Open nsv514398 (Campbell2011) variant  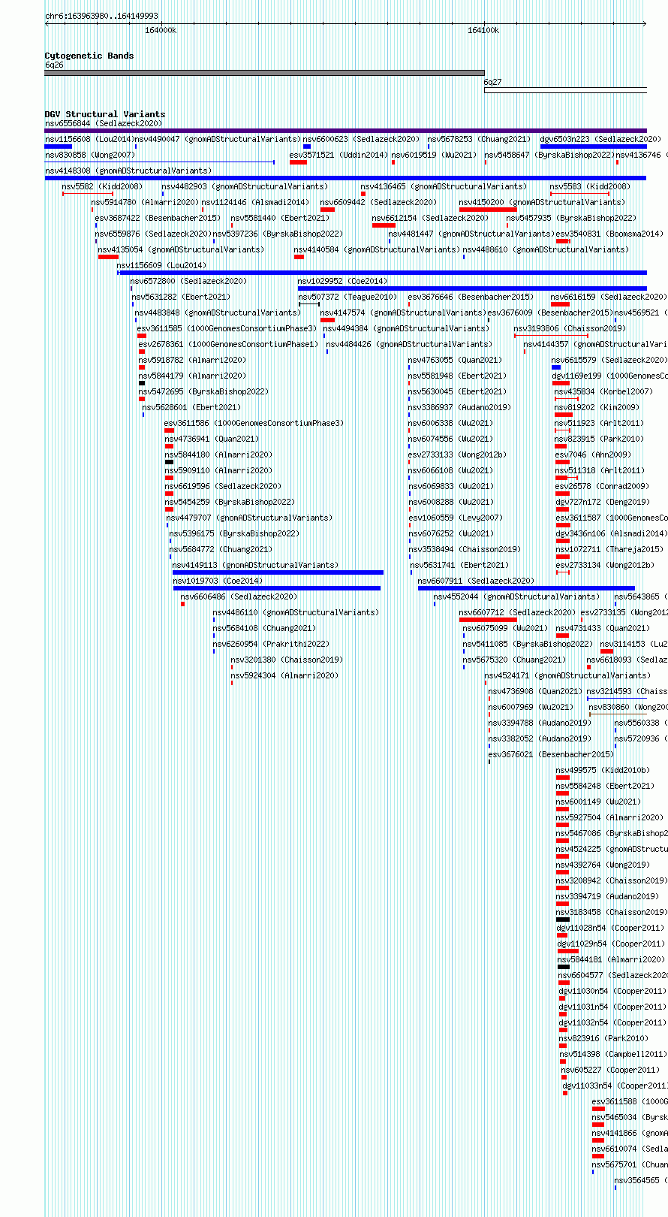pyautogui.click(x=612, y=1054)
